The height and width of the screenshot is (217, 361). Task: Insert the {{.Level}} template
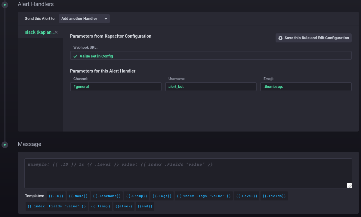pos(247,196)
